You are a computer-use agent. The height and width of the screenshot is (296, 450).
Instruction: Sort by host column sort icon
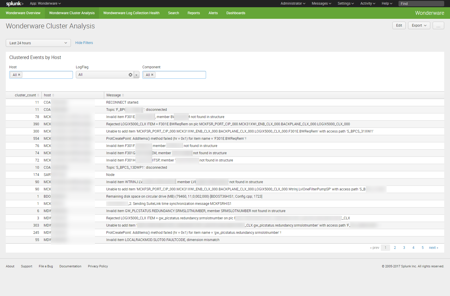(x=53, y=95)
